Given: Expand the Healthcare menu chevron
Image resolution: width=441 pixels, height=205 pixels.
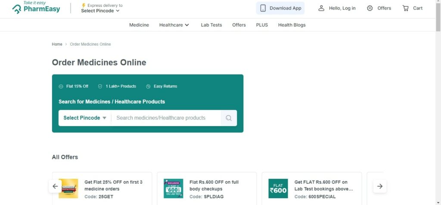Looking at the screenshot, I should pos(187,25).
